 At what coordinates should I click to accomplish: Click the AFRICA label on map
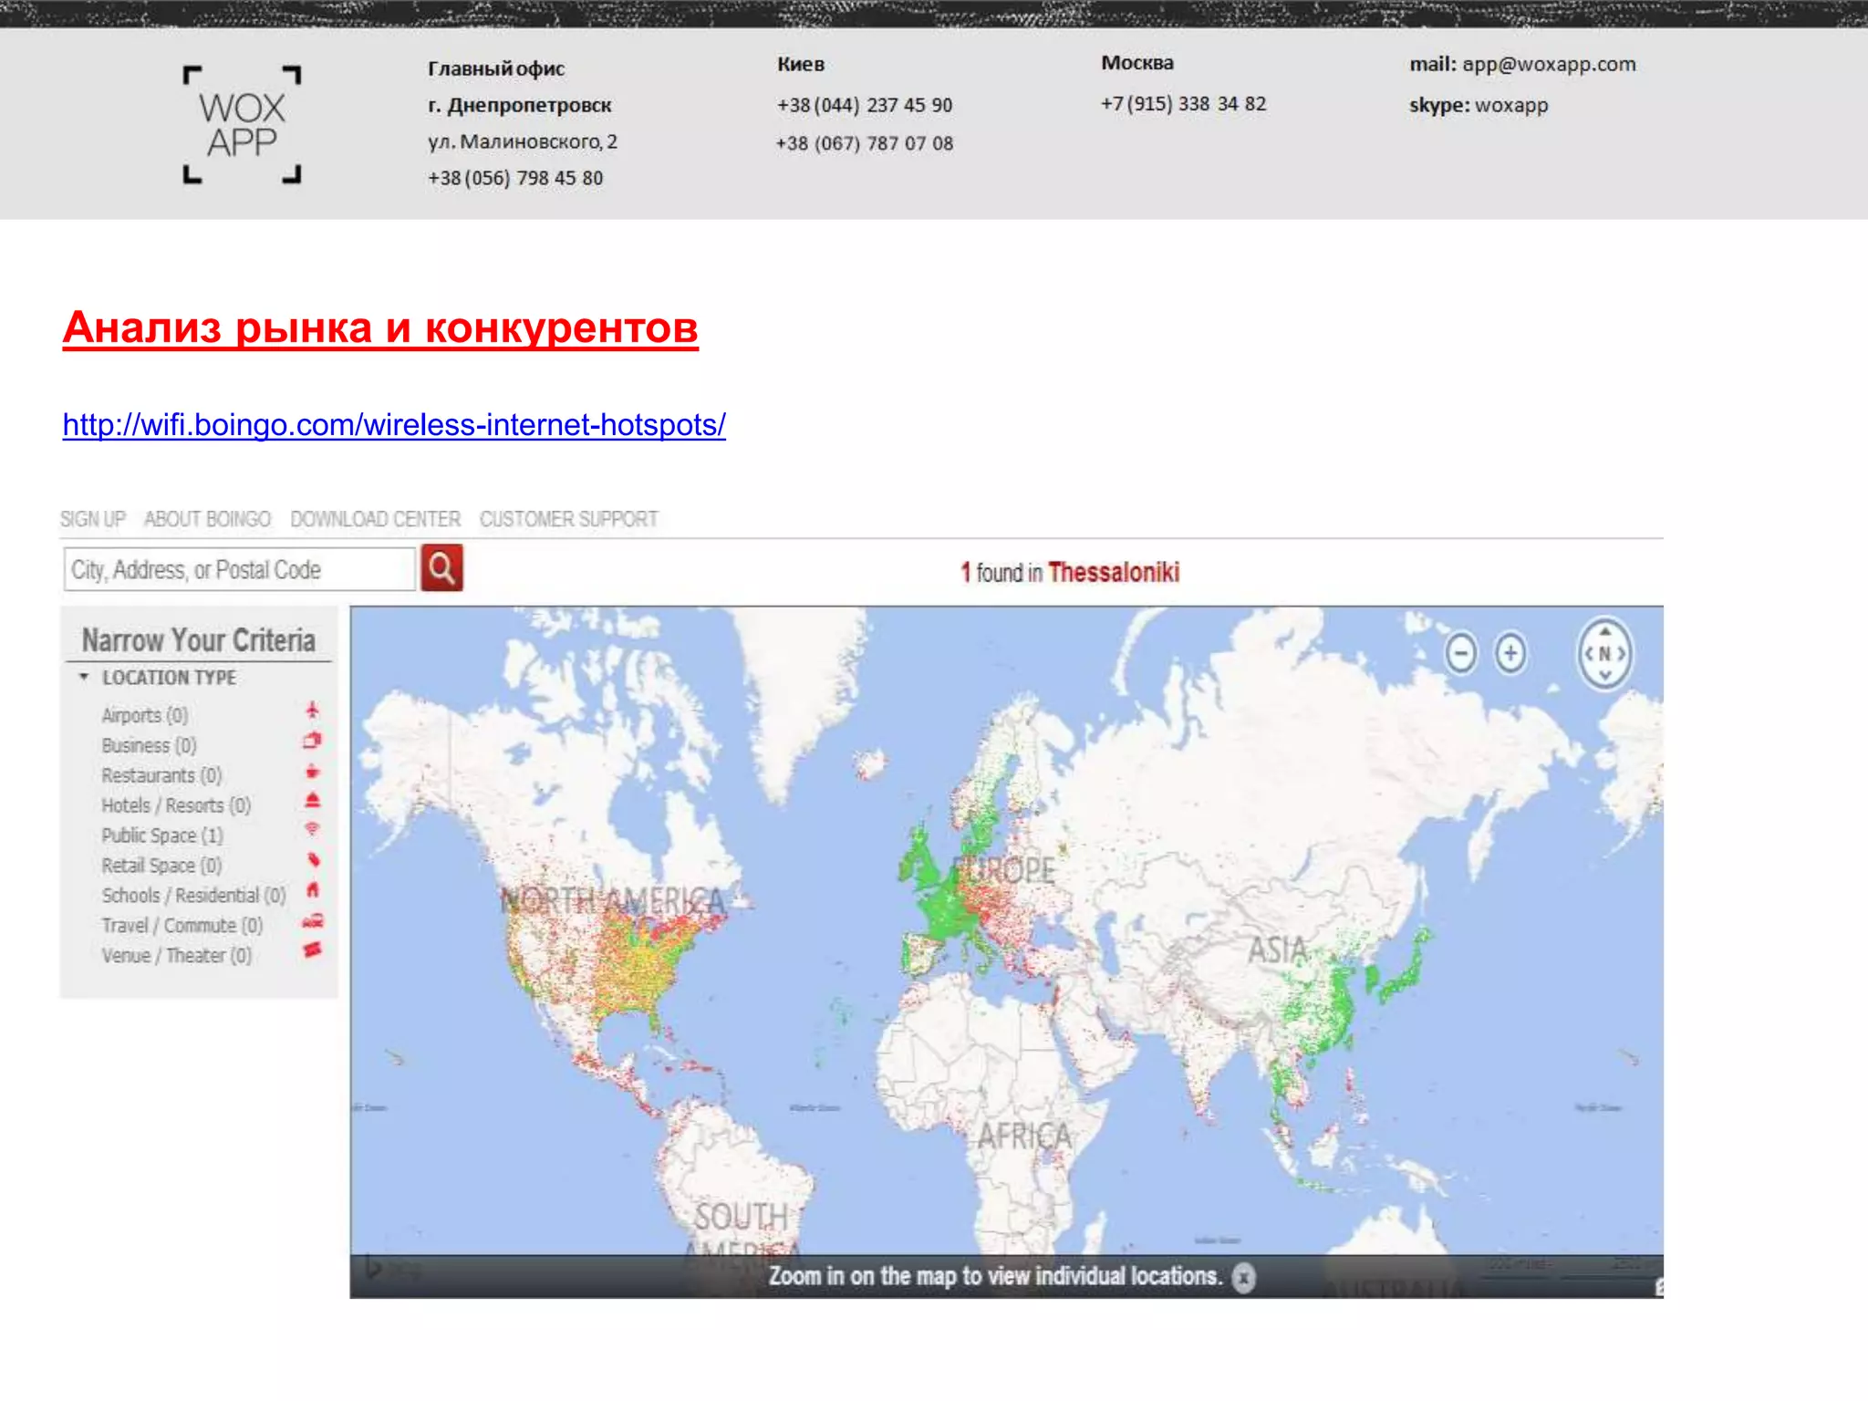1025,1136
